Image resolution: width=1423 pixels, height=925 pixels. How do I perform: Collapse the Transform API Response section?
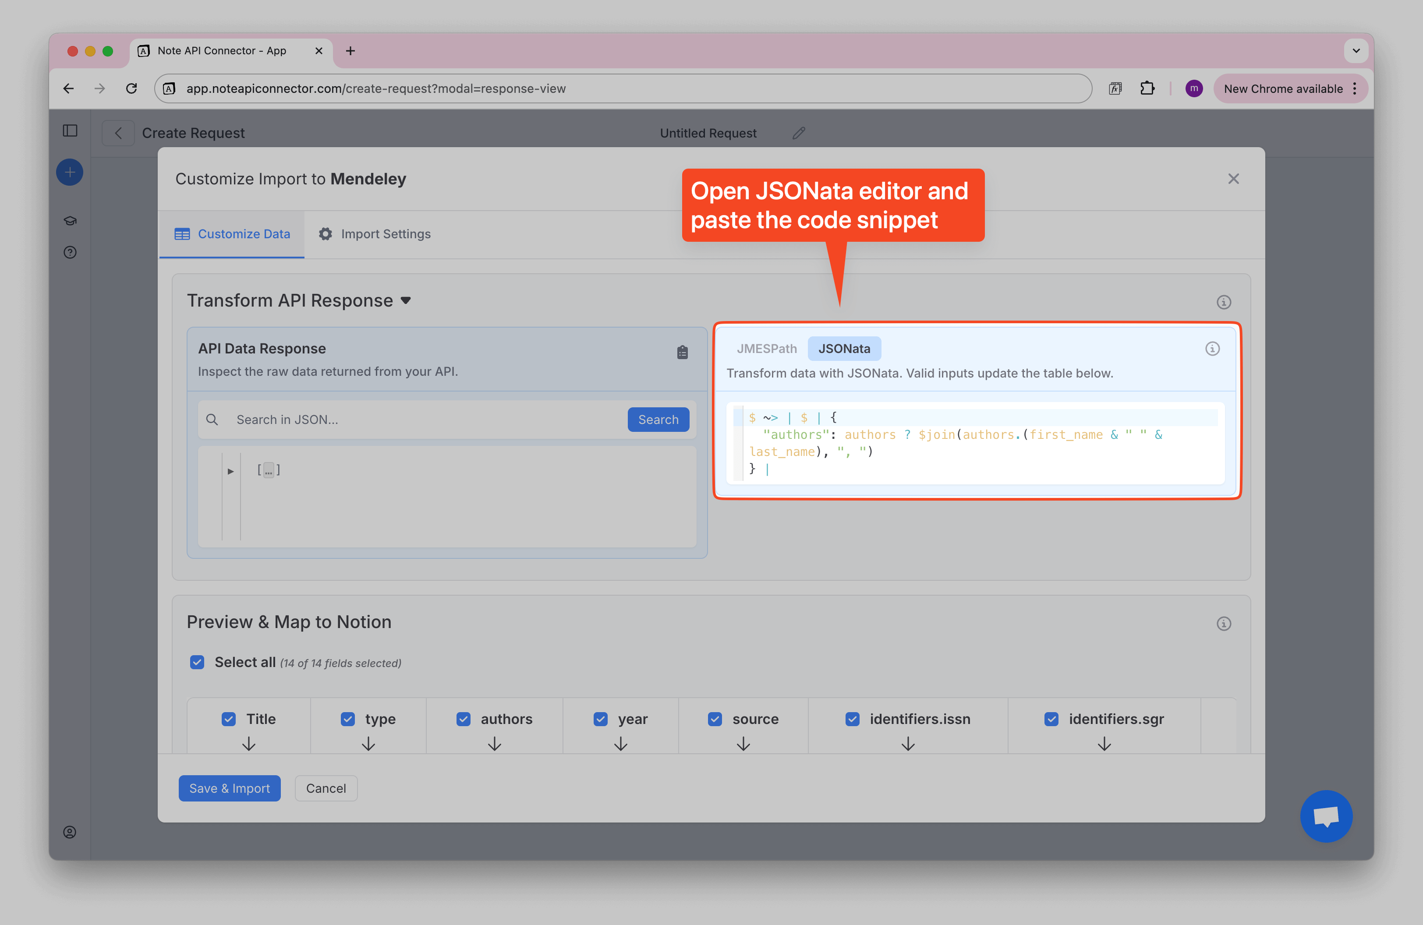(x=405, y=300)
